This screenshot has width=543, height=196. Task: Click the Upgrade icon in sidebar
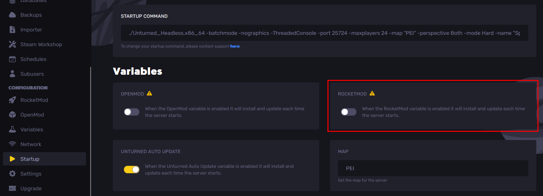12,188
